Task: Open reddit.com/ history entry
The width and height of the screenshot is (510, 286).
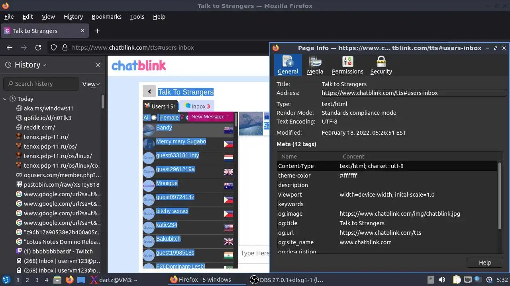Action: 35,128
